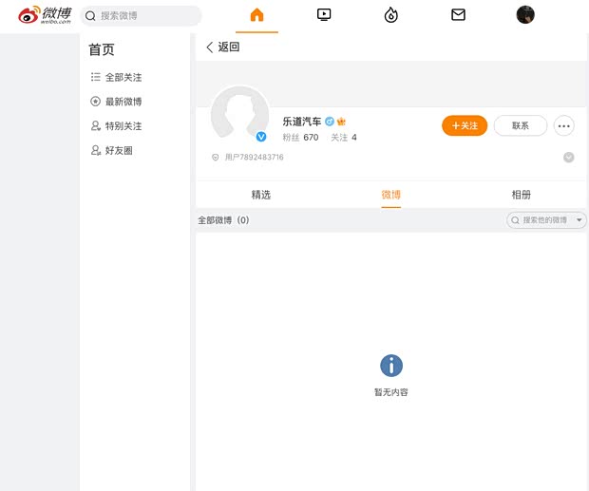
Task: Open the messages envelope icon
Action: (458, 15)
